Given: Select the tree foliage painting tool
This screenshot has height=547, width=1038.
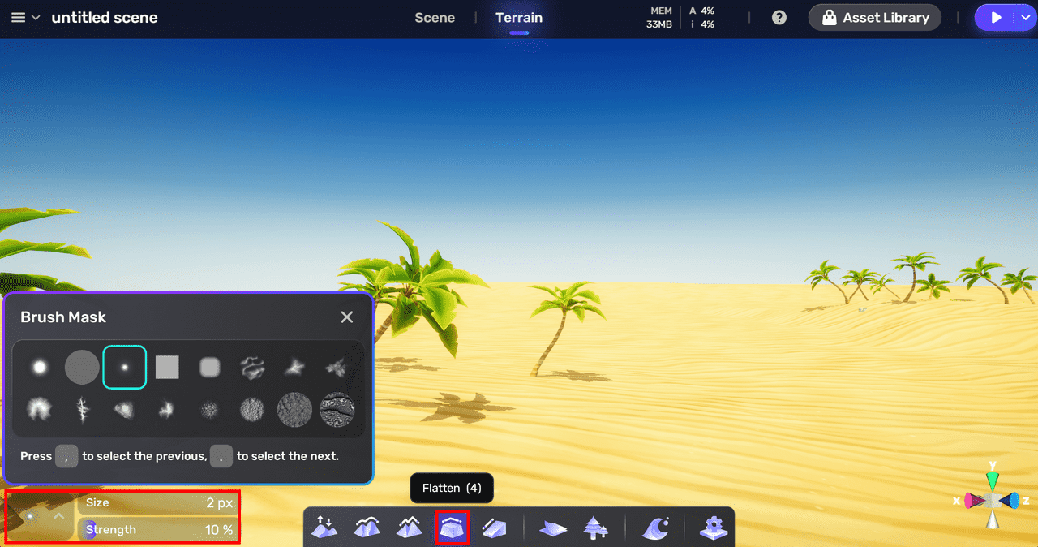Looking at the screenshot, I should click(x=596, y=528).
